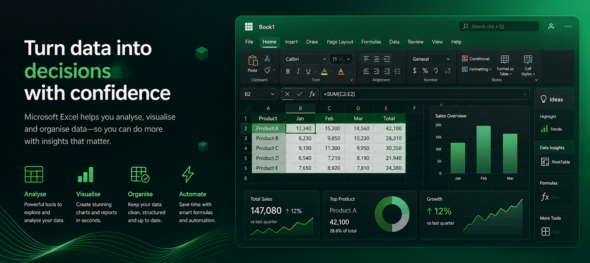Cancel formula entry with the X icon
Viewport: 590px width, 263px height.
point(287,94)
